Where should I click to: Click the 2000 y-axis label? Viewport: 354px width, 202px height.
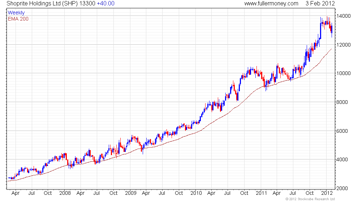pos(342,188)
